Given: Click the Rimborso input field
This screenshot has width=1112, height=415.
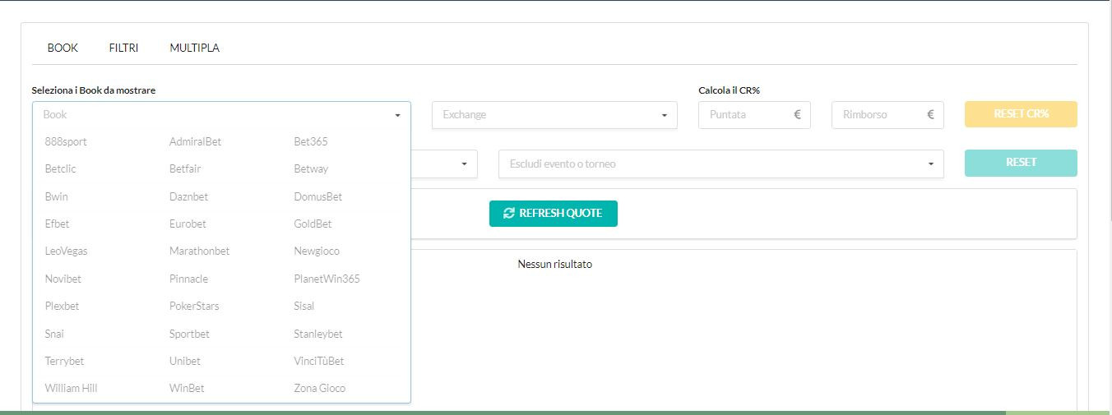Looking at the screenshot, I should [x=887, y=115].
